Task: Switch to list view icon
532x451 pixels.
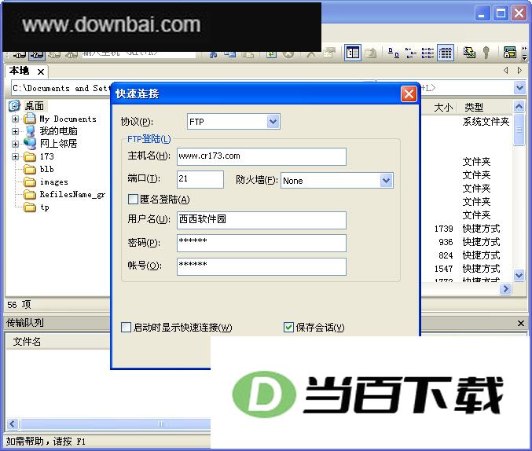Action: pyautogui.click(x=427, y=53)
